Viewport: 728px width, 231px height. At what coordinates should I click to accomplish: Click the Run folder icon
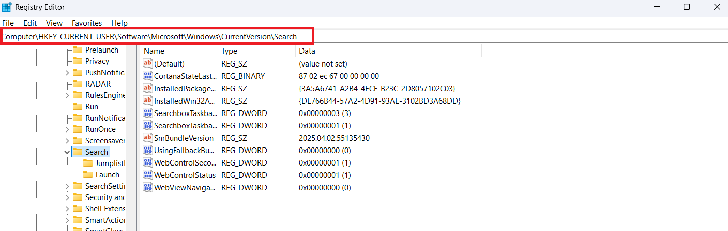(78, 106)
